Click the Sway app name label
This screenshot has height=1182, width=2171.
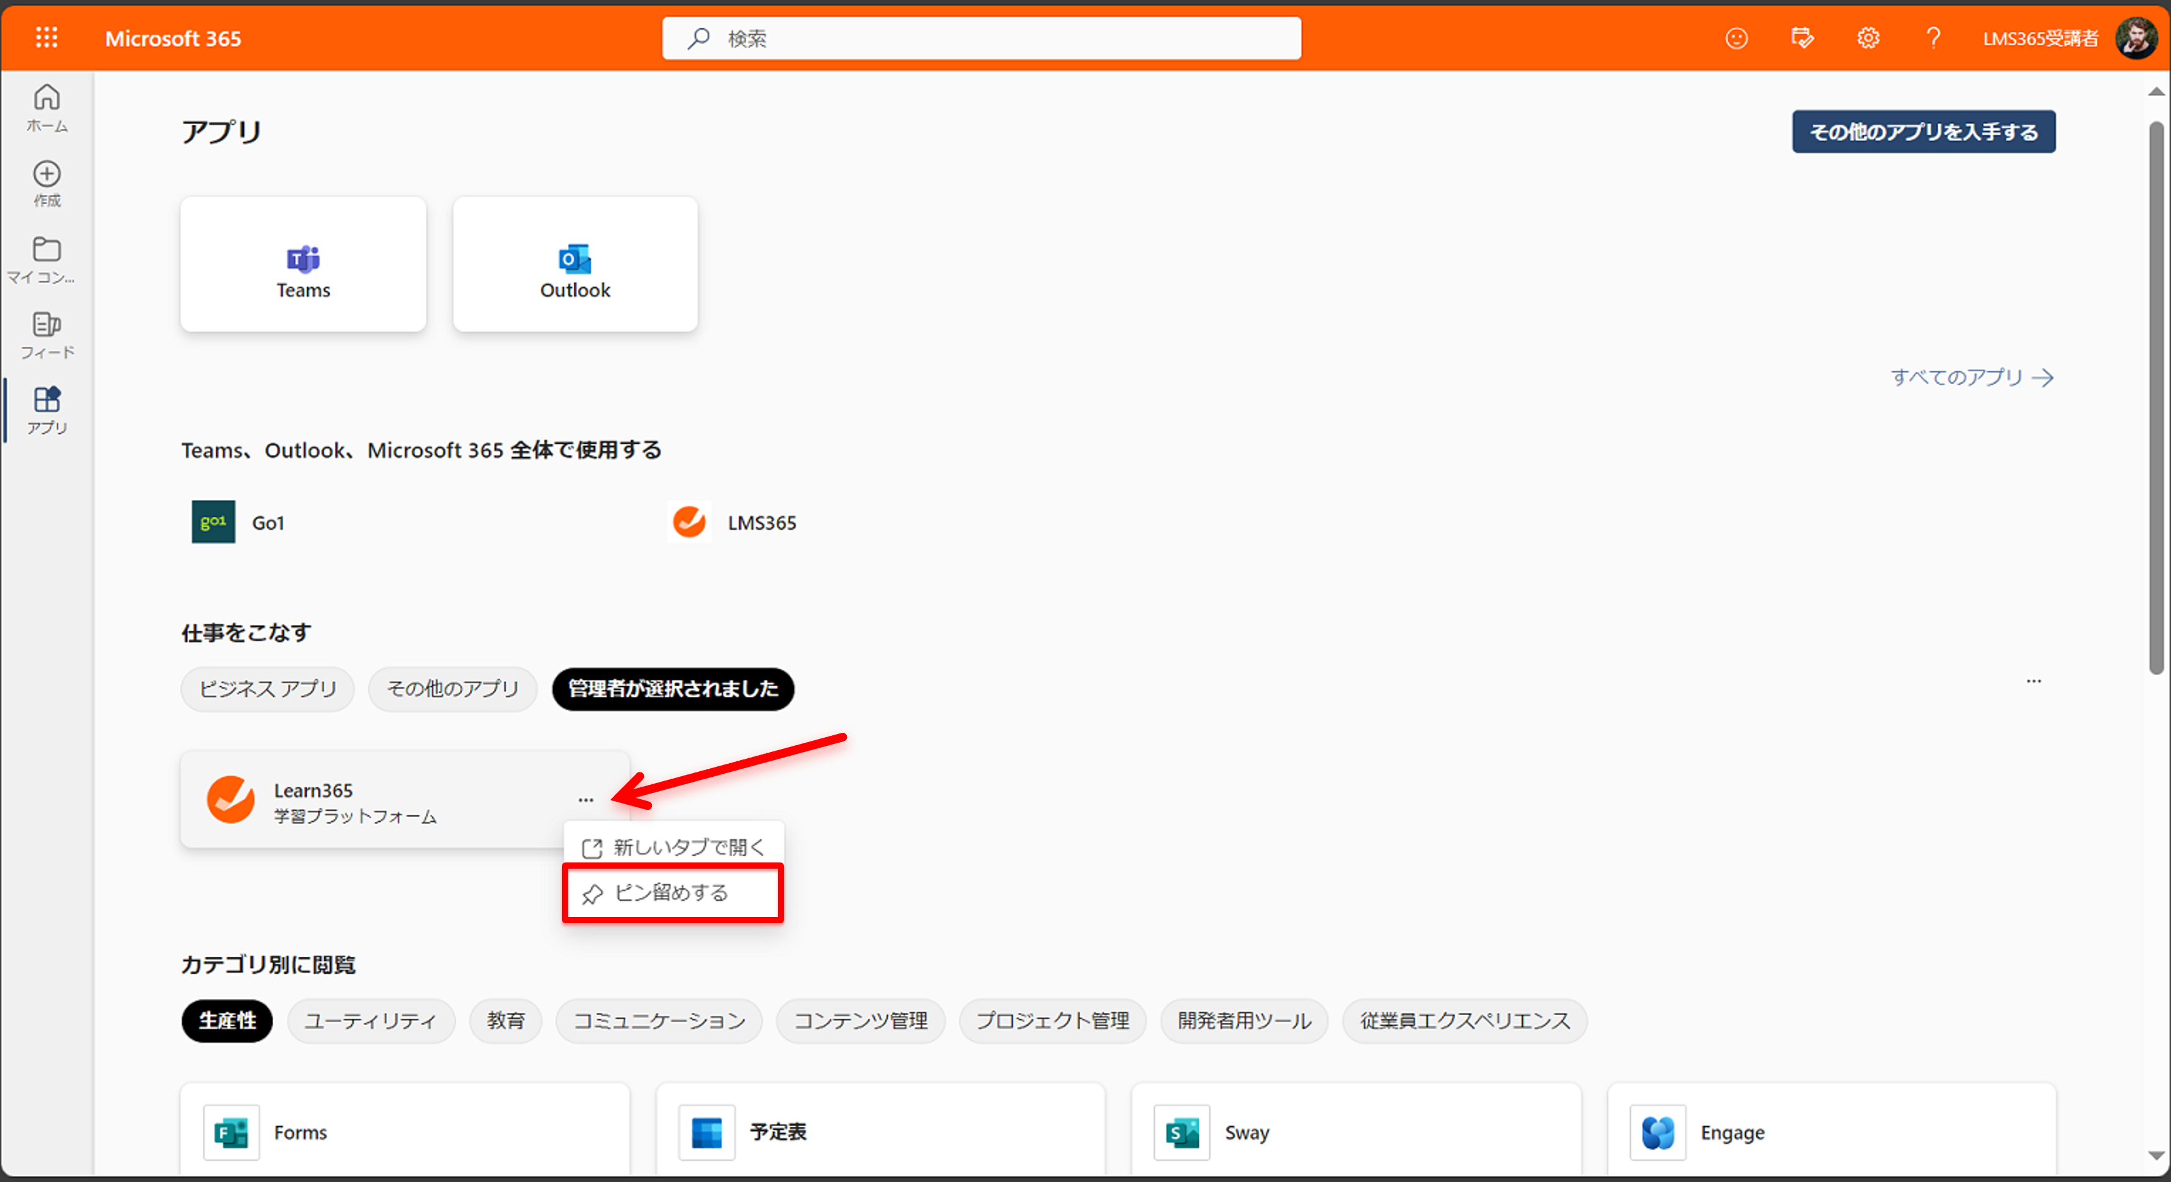(x=1247, y=1132)
